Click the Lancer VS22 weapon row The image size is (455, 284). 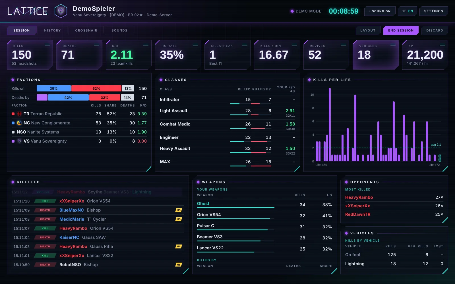pyautogui.click(x=264, y=249)
